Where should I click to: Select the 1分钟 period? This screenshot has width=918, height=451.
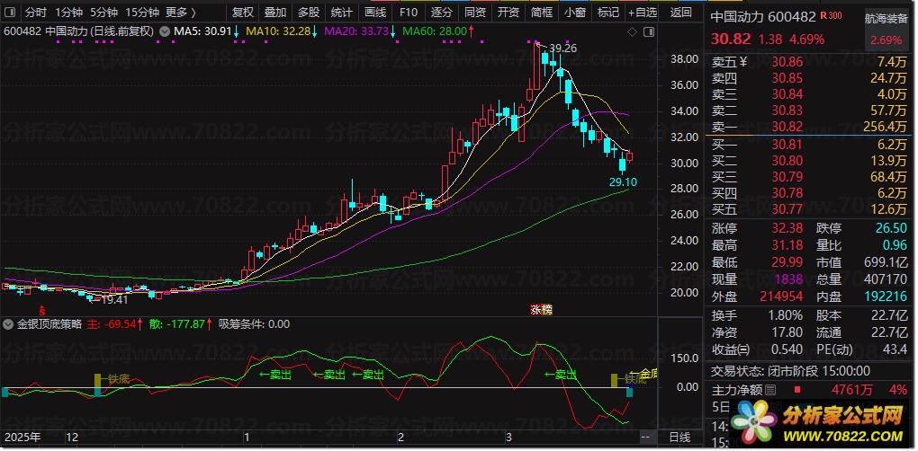[x=69, y=13]
